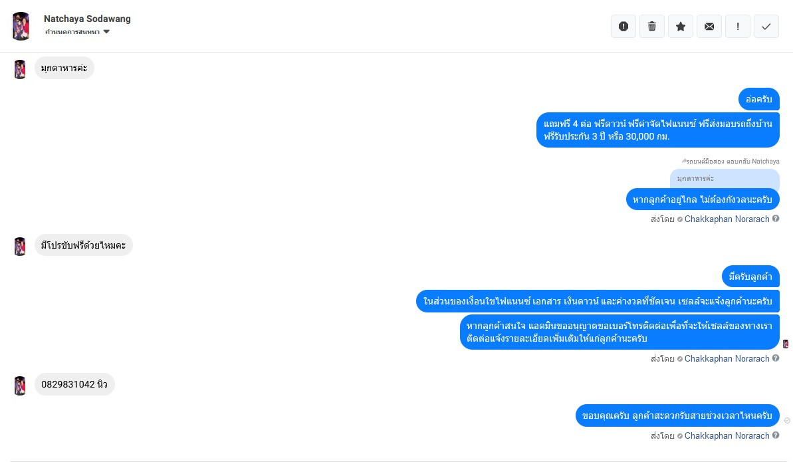Viewport: 793px width, 462px height.
Task: Click the help icon under the phone-request message
Action: point(776,358)
